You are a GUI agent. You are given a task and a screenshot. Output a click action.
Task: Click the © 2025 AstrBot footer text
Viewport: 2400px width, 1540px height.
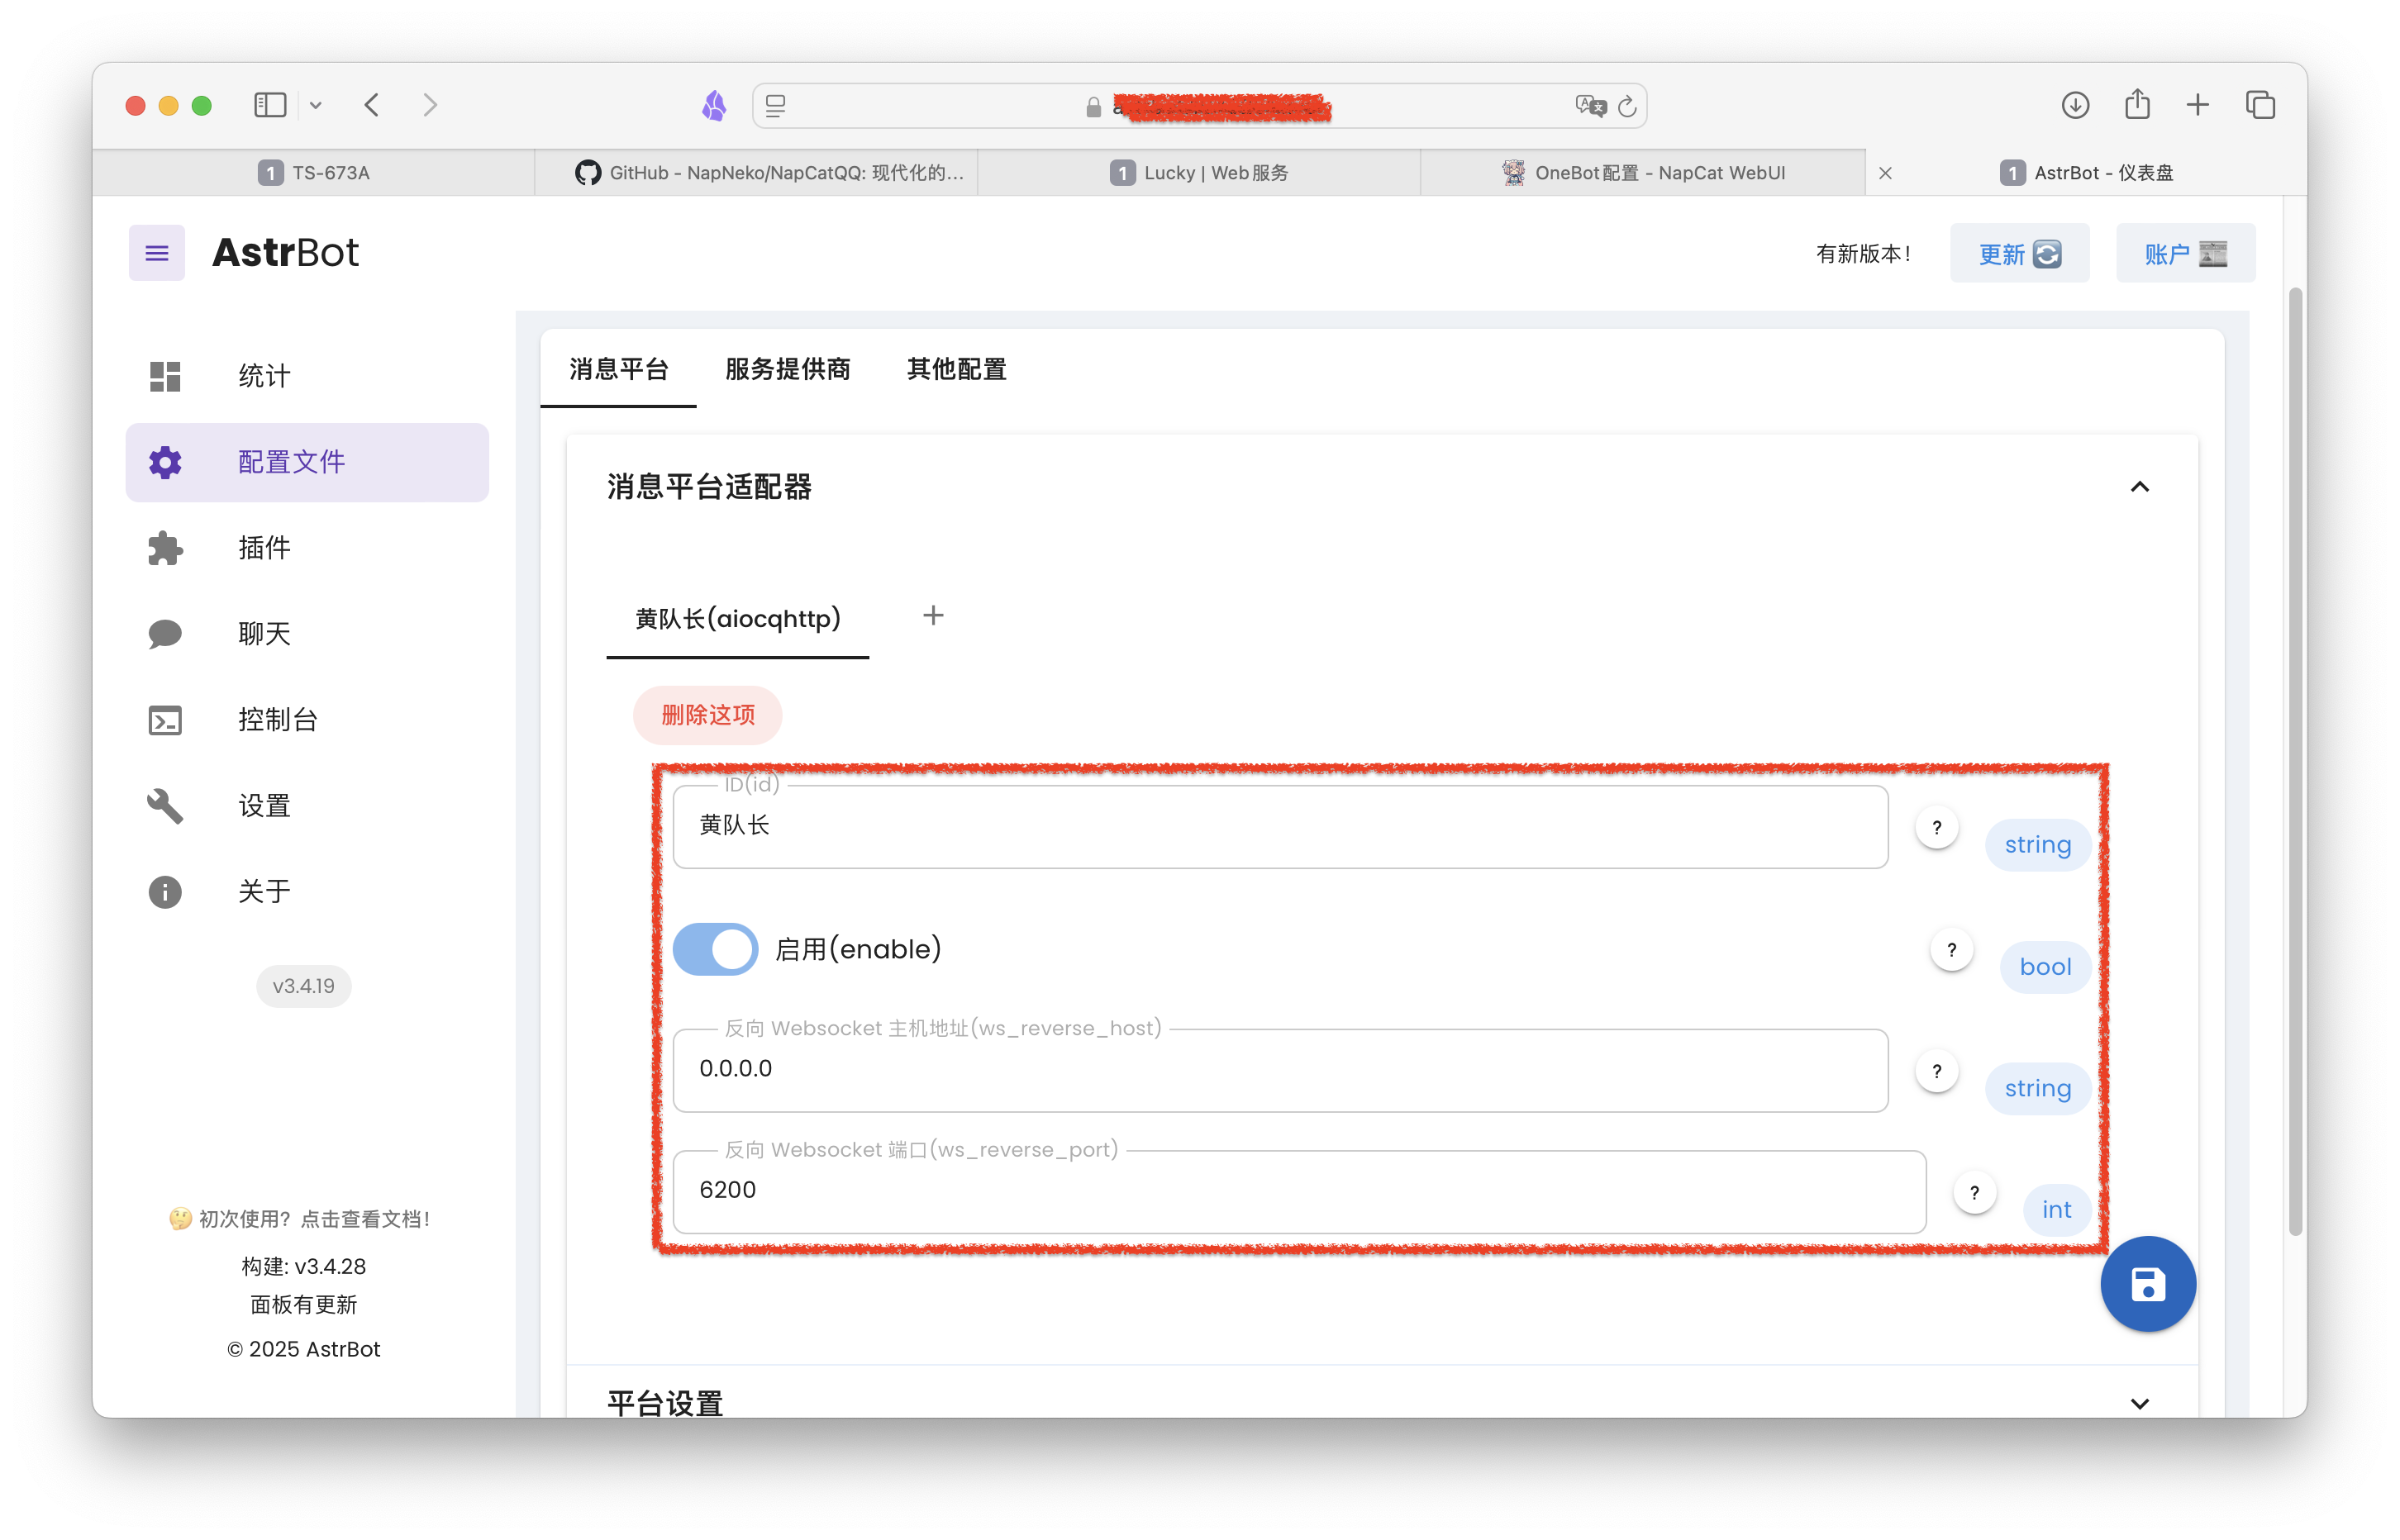(303, 1349)
